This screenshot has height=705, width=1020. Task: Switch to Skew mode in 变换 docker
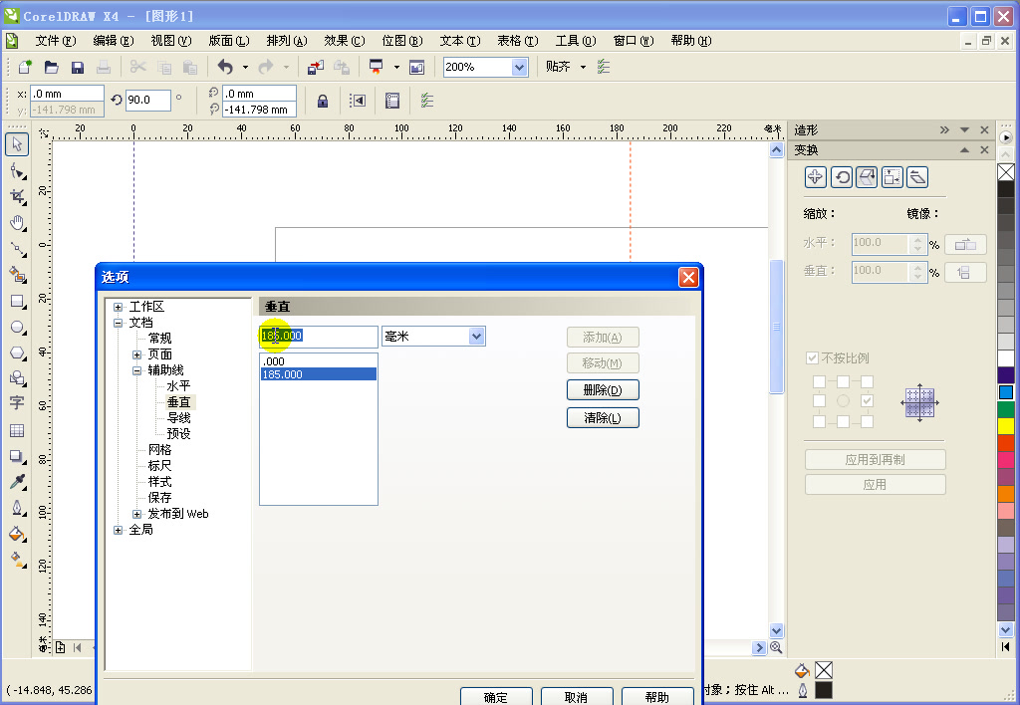(x=917, y=177)
